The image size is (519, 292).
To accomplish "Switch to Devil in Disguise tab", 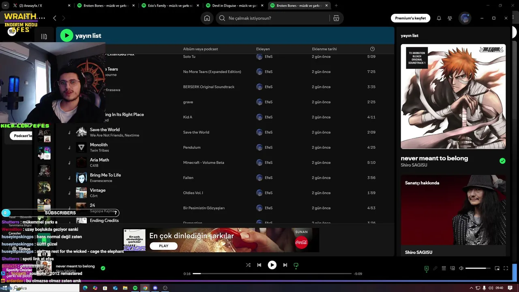I will tap(235, 6).
